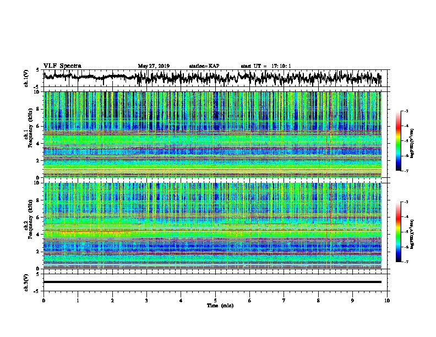Click the red vertical streak in ch.2 spectrogram
This screenshot has width=436, height=337.
click(x=331, y=226)
